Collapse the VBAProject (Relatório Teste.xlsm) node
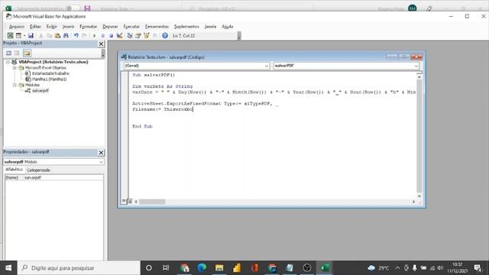Viewport: 489px width, 275px height. click(8, 62)
